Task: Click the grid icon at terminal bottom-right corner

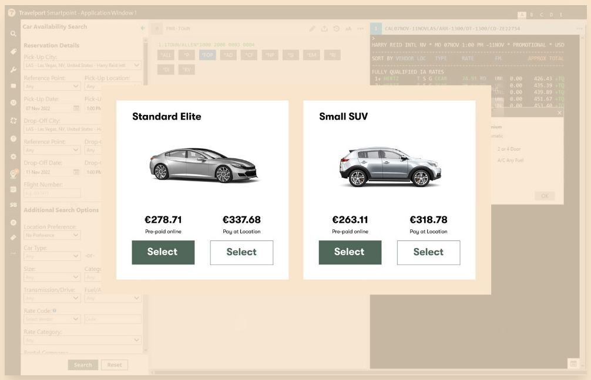Action: (x=573, y=364)
